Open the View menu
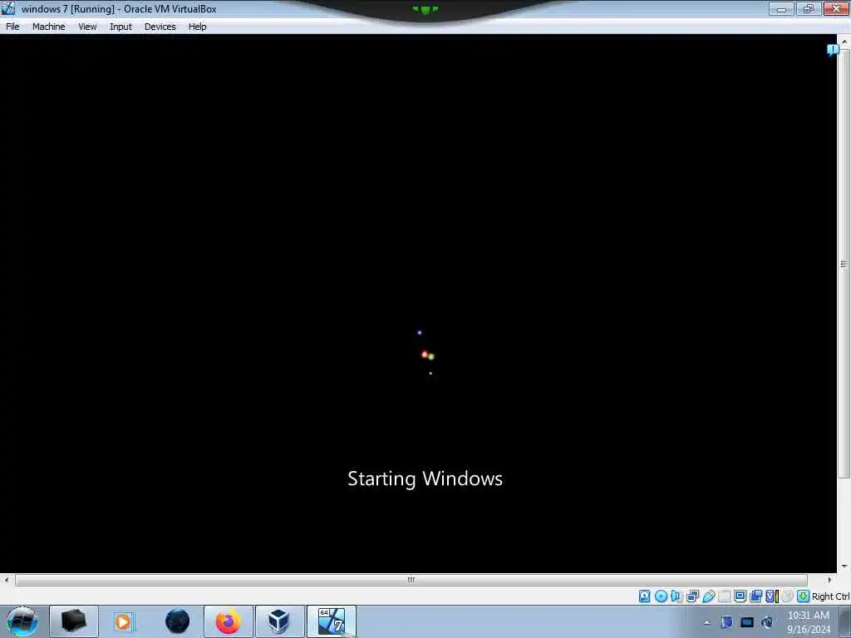851x638 pixels. coord(87,27)
